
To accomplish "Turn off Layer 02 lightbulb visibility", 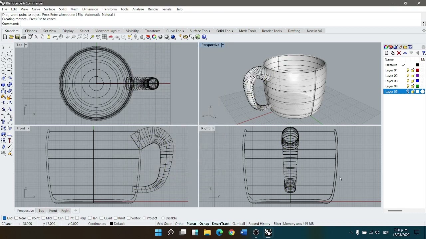I will click(x=408, y=76).
